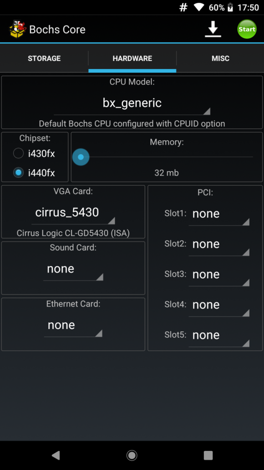This screenshot has height=470, width=264.
Task: Click the Memory slider handle
Action: coord(81,157)
